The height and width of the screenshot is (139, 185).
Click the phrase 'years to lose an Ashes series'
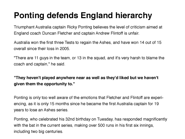[x=41, y=110]
